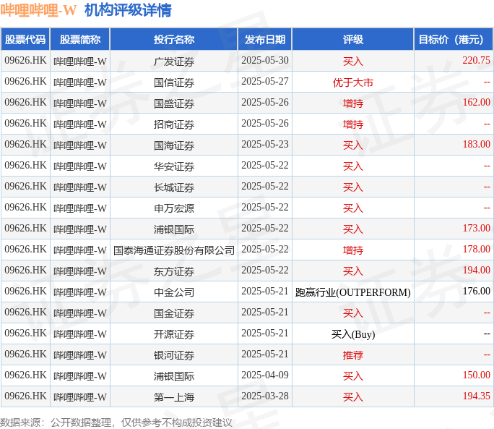Screen dimensions: 494x429
Task: Click the 国盛证券 cell
Action: 174,103
